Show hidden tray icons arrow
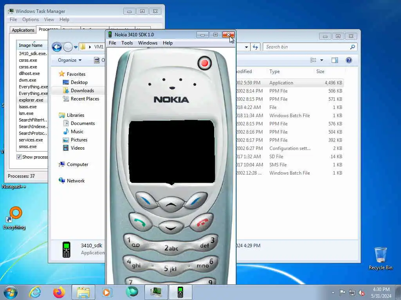This screenshot has width=401, height=300. click(333, 293)
